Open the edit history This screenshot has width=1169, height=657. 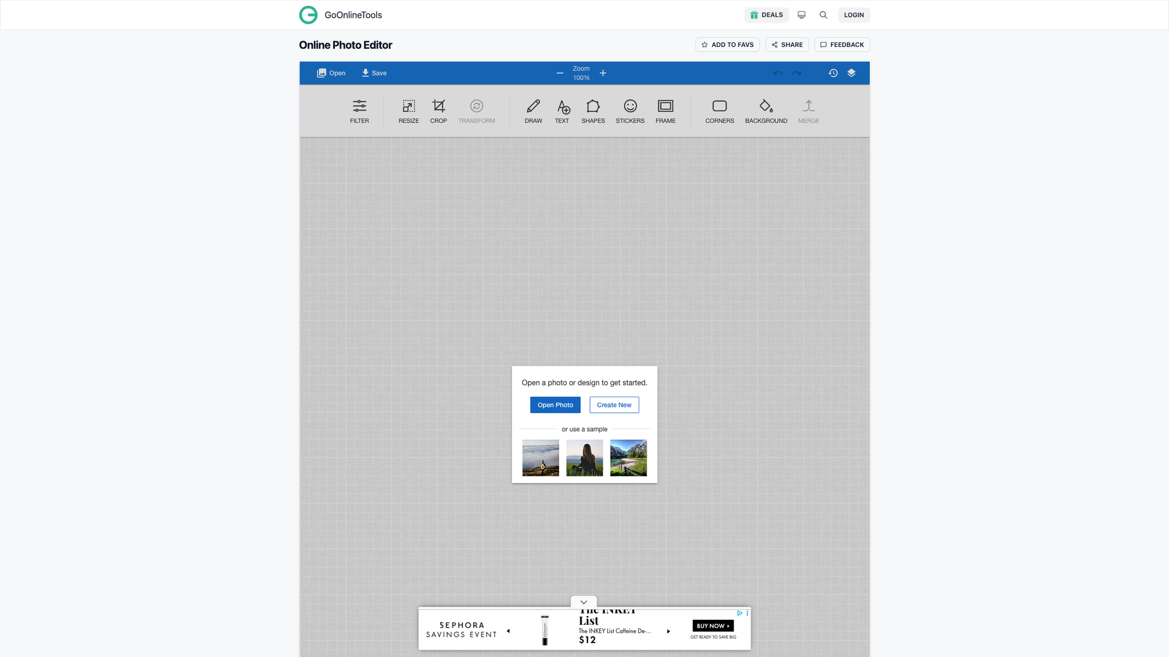pyautogui.click(x=832, y=72)
